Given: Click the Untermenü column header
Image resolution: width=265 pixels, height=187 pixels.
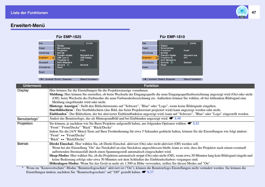Looking at the screenshot, I should [32, 86].
